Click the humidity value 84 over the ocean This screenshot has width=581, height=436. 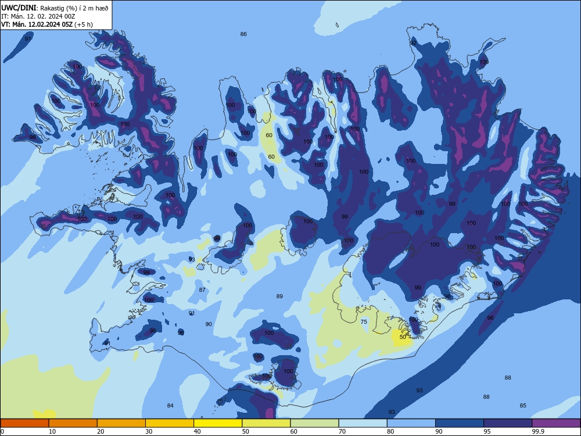tap(170, 406)
